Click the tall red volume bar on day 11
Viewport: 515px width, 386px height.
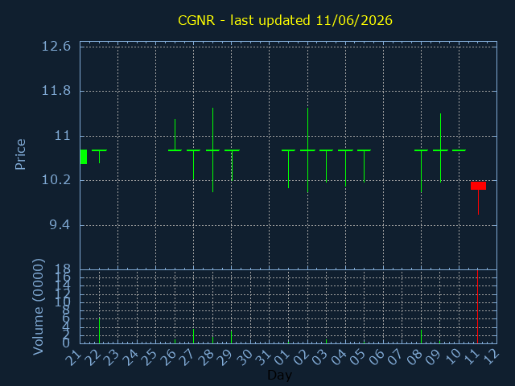(x=477, y=306)
